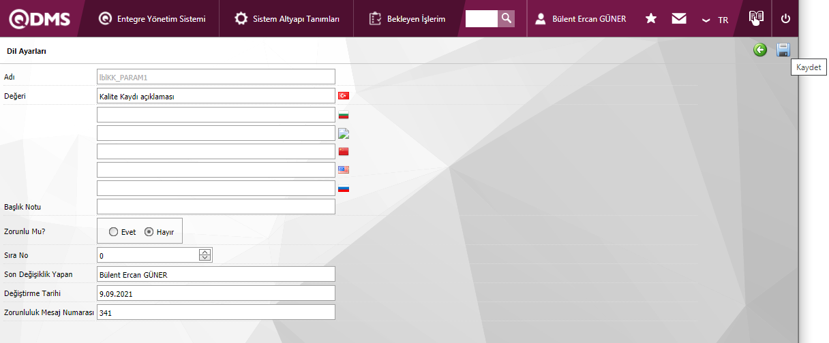Click the QDMS logo
The width and height of the screenshot is (829, 343).
[x=39, y=18]
